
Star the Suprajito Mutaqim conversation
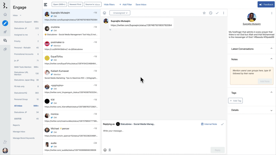[x=204, y=13]
